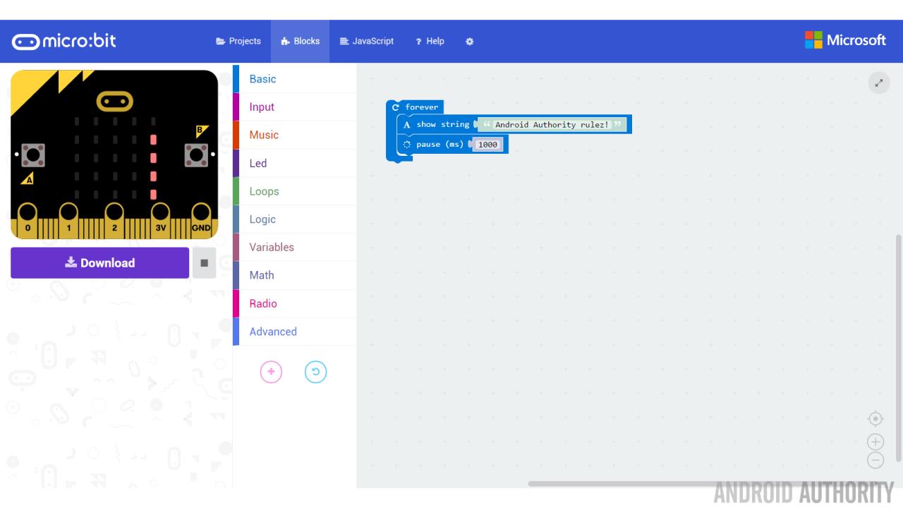This screenshot has height=508, width=903.
Task: Stop the simulator with the square button
Action: [x=204, y=262]
